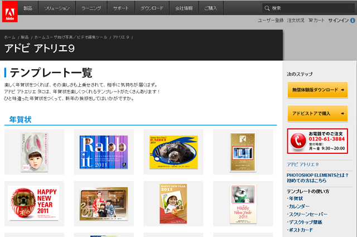Select the yellow RABBIT dog template thumbnail

173,152
